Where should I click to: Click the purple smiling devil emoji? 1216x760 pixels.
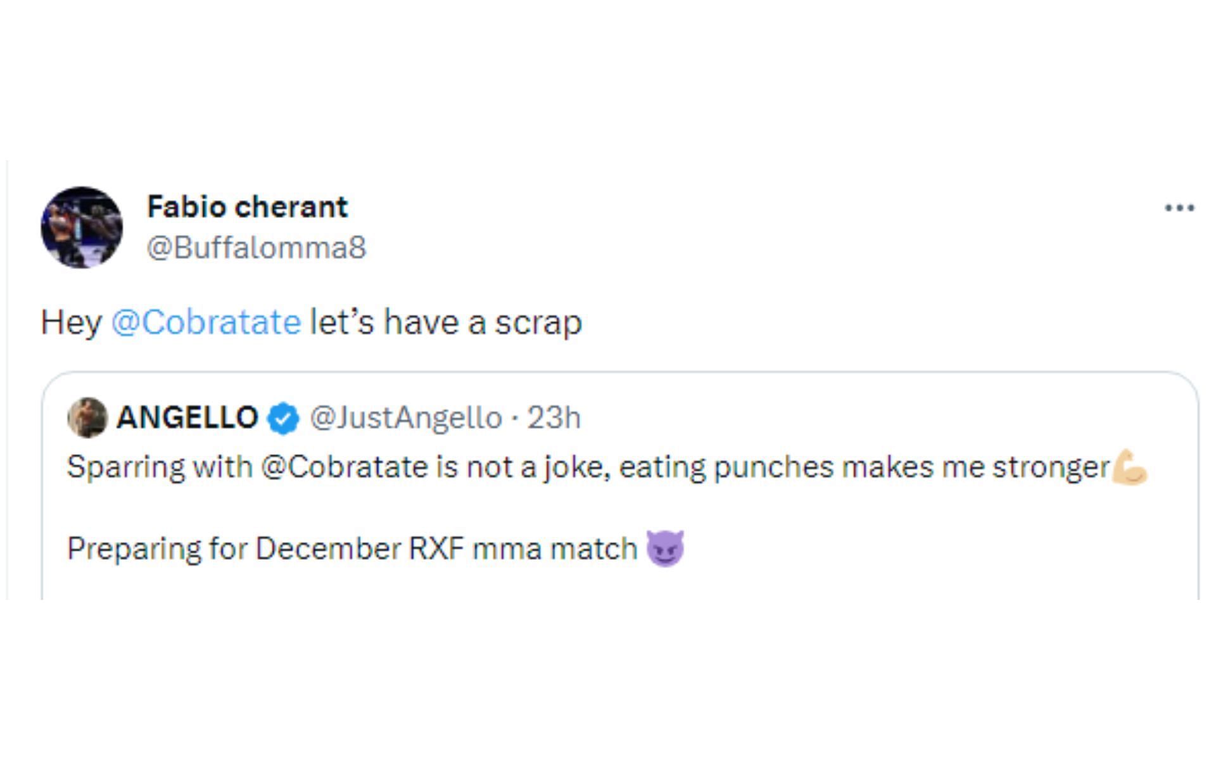(665, 548)
